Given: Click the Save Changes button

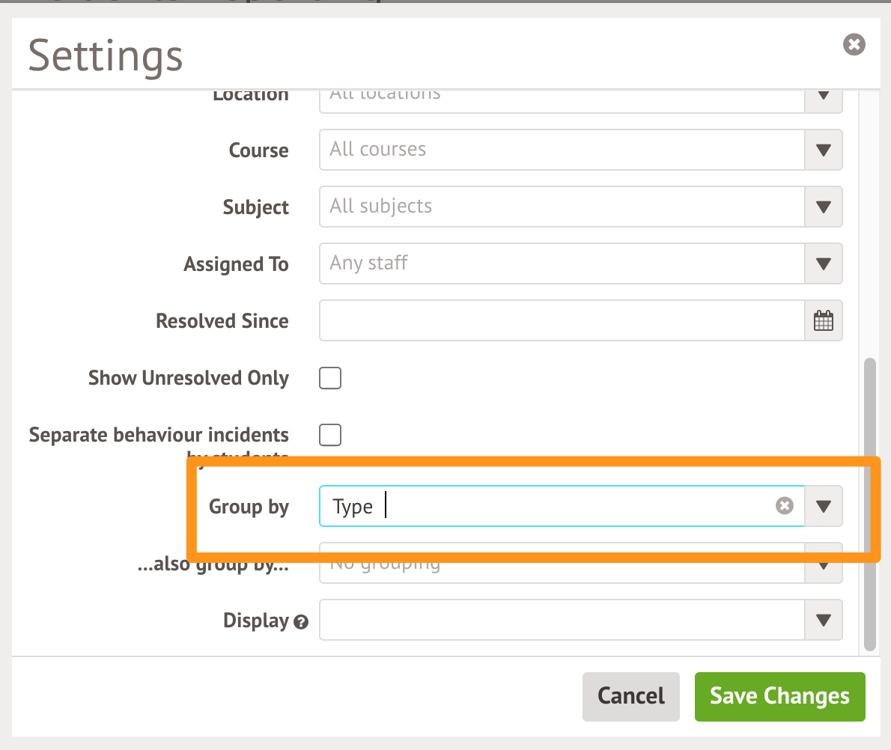Looking at the screenshot, I should point(779,696).
